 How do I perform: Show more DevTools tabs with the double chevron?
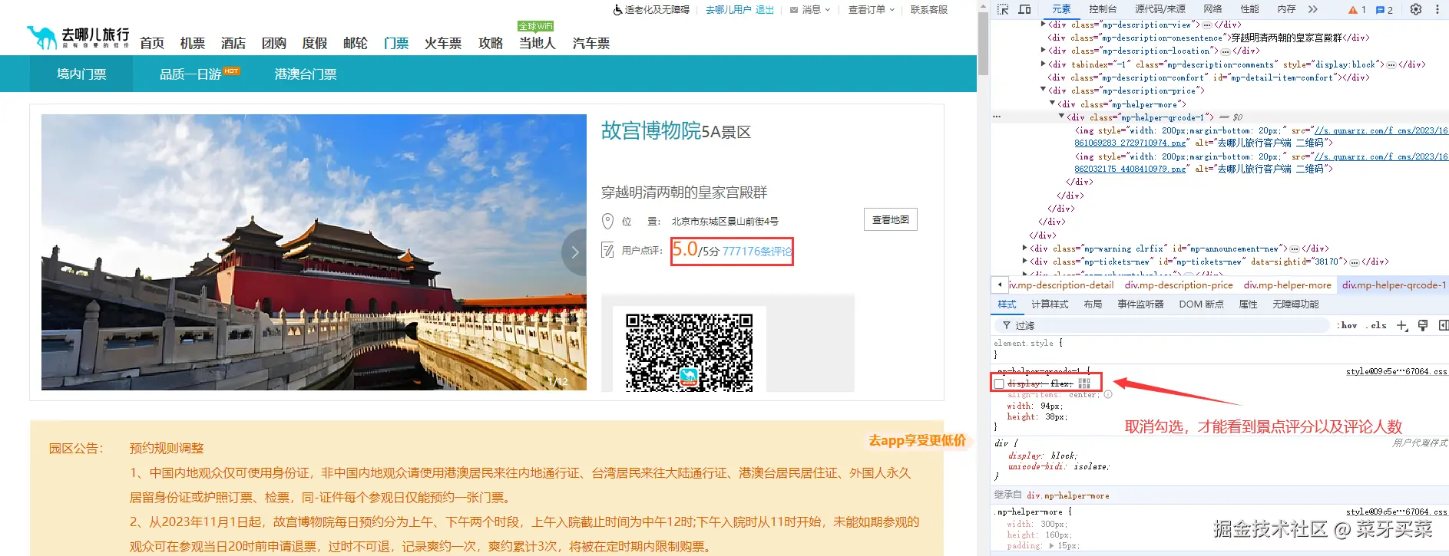tap(1313, 9)
